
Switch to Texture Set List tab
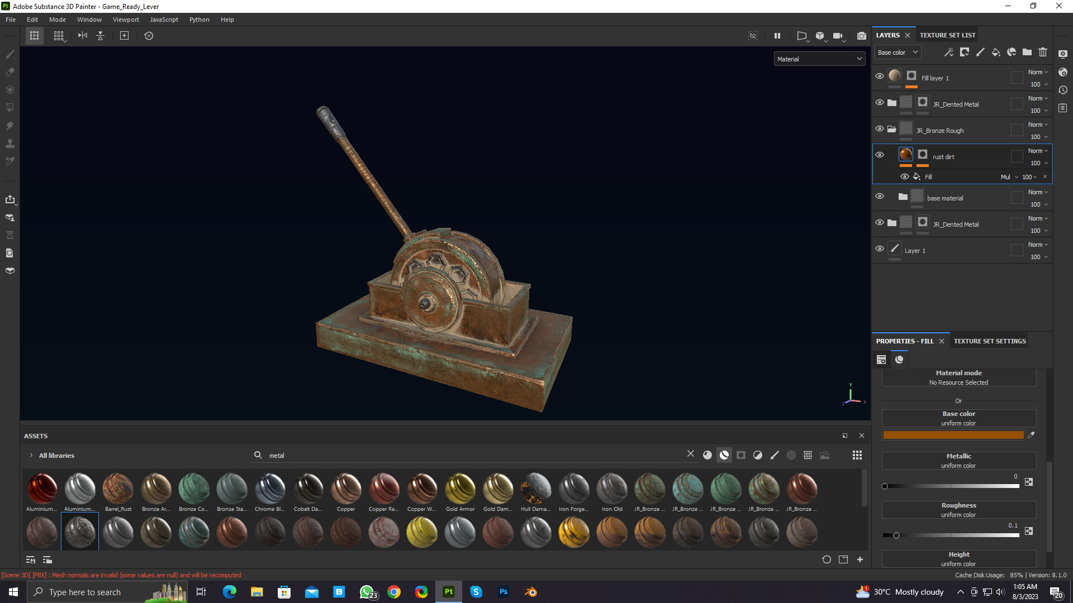pos(947,35)
